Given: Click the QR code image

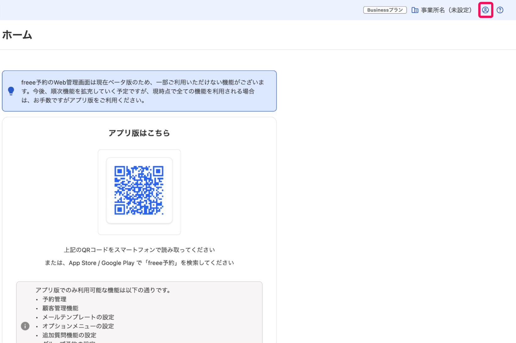Looking at the screenshot, I should tap(139, 190).
